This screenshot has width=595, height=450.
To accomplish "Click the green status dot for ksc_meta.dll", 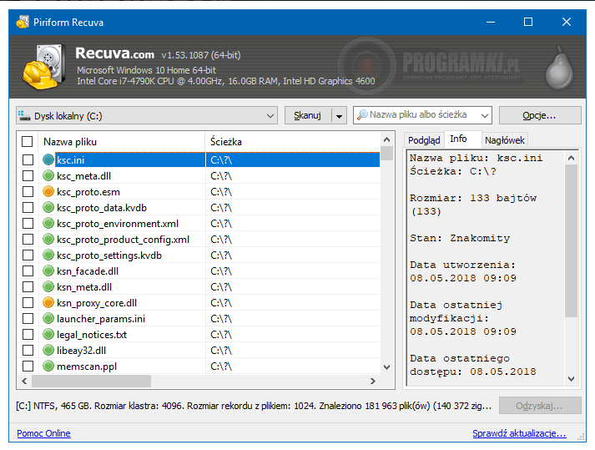I will click(48, 176).
